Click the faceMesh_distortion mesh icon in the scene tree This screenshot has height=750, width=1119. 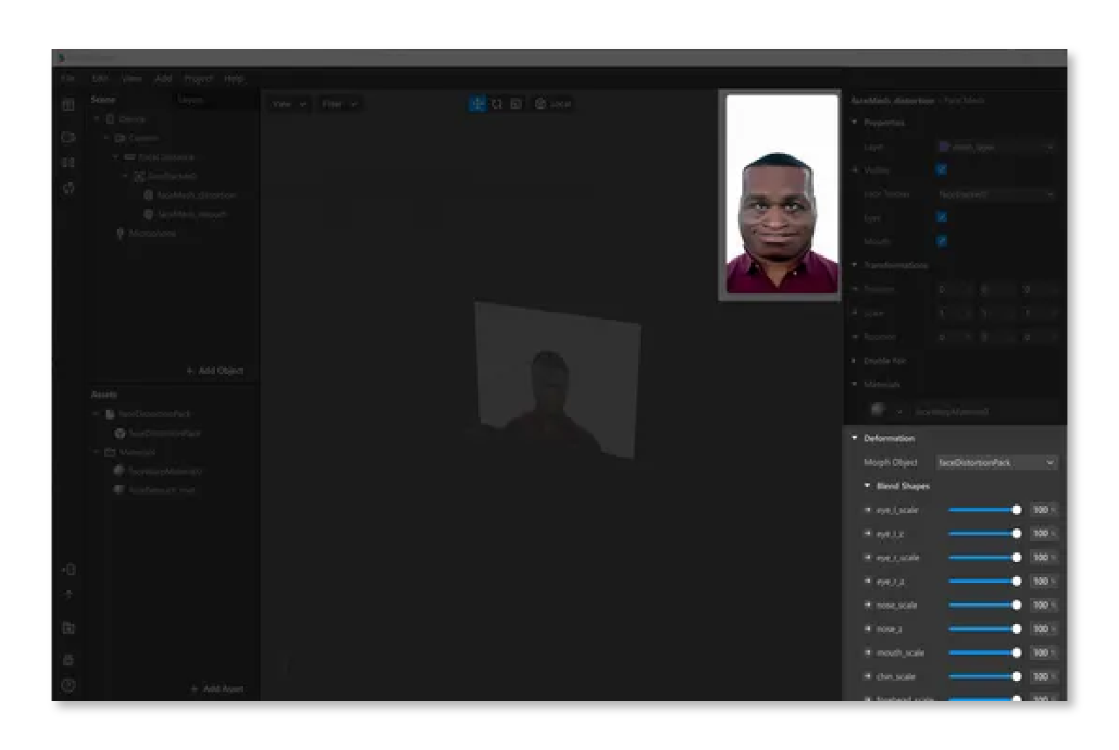tap(148, 195)
